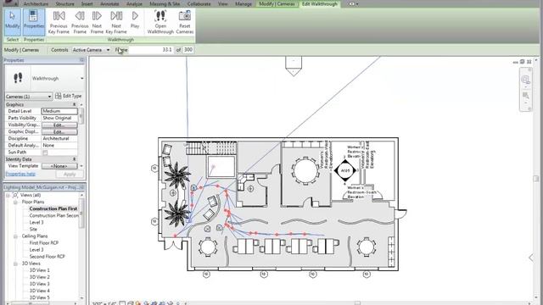Open 3D View 1

(x=40, y=270)
